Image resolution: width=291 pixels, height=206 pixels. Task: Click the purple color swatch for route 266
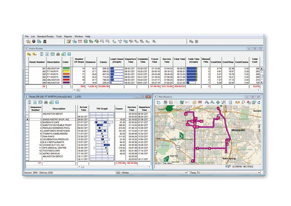click(x=66, y=83)
